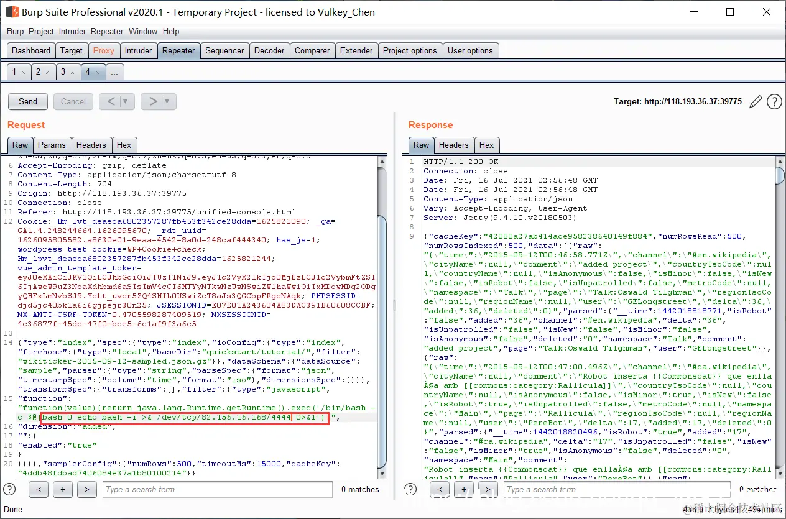The height and width of the screenshot is (519, 786).
Task: Go to previous request search match
Action: [x=39, y=489]
